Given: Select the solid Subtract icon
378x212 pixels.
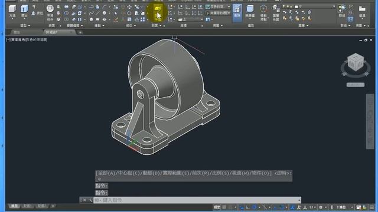Looking at the screenshot, I should click(x=66, y=13).
